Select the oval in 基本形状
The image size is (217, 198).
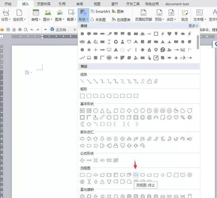(96, 111)
